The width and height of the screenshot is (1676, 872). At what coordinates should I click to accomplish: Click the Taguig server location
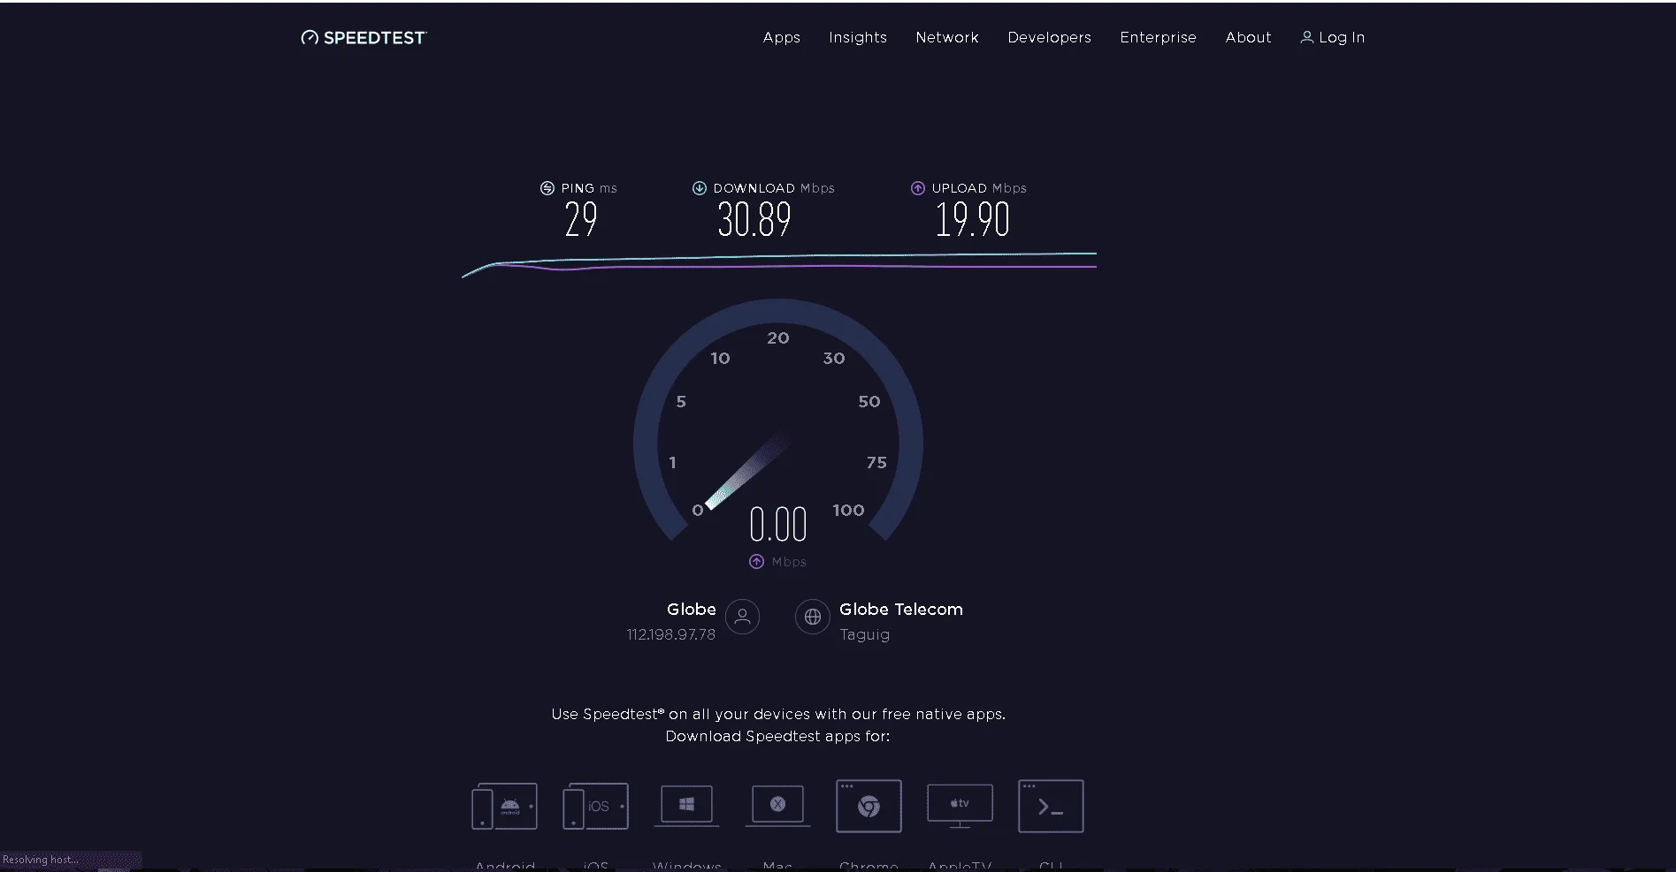pos(865,634)
